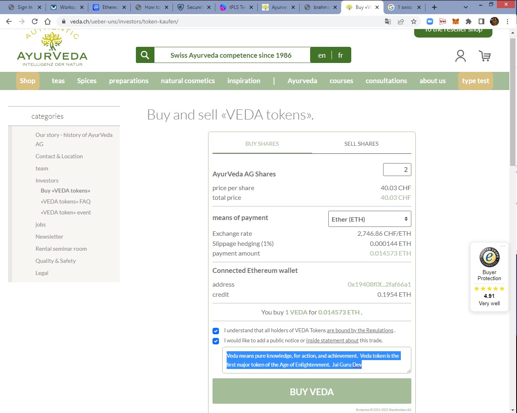The height and width of the screenshot is (413, 517).
Task: Uncheck the Regulations agreement checkbox
Action: click(x=216, y=331)
